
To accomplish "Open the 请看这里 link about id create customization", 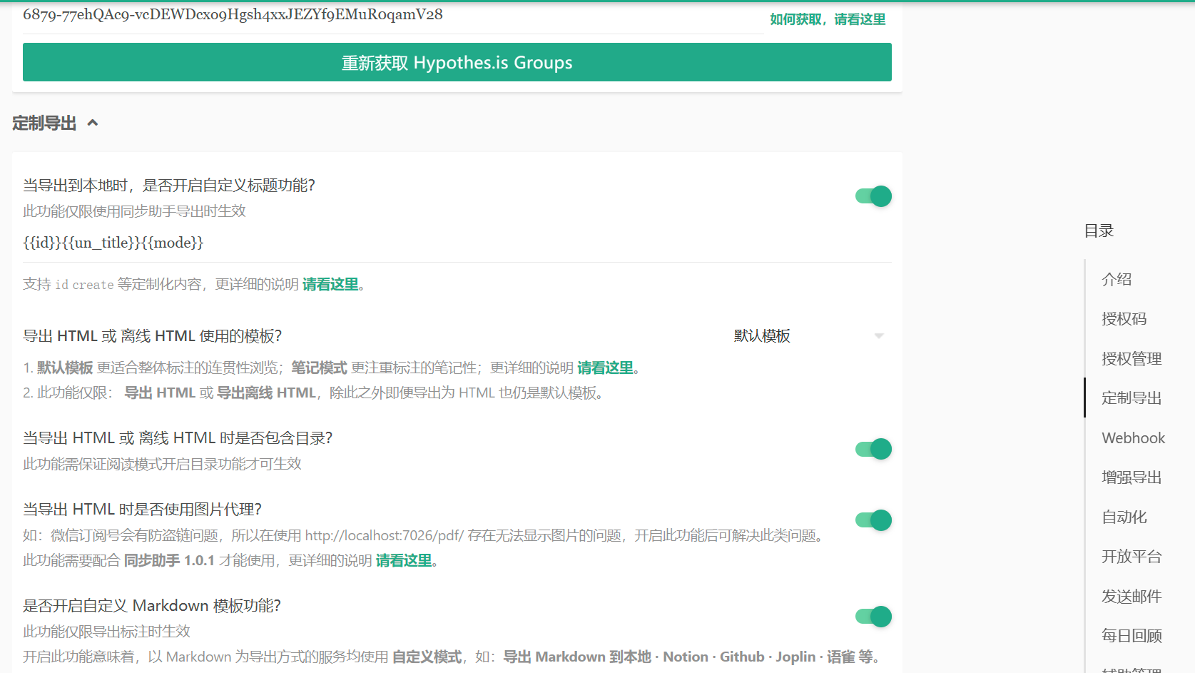I will tap(330, 284).
